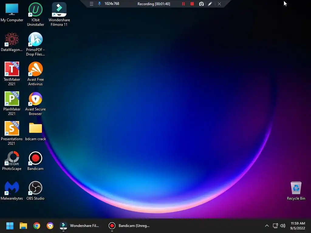Select Presentations 2021 shortcut
The height and width of the screenshot is (233, 311).
click(12, 133)
